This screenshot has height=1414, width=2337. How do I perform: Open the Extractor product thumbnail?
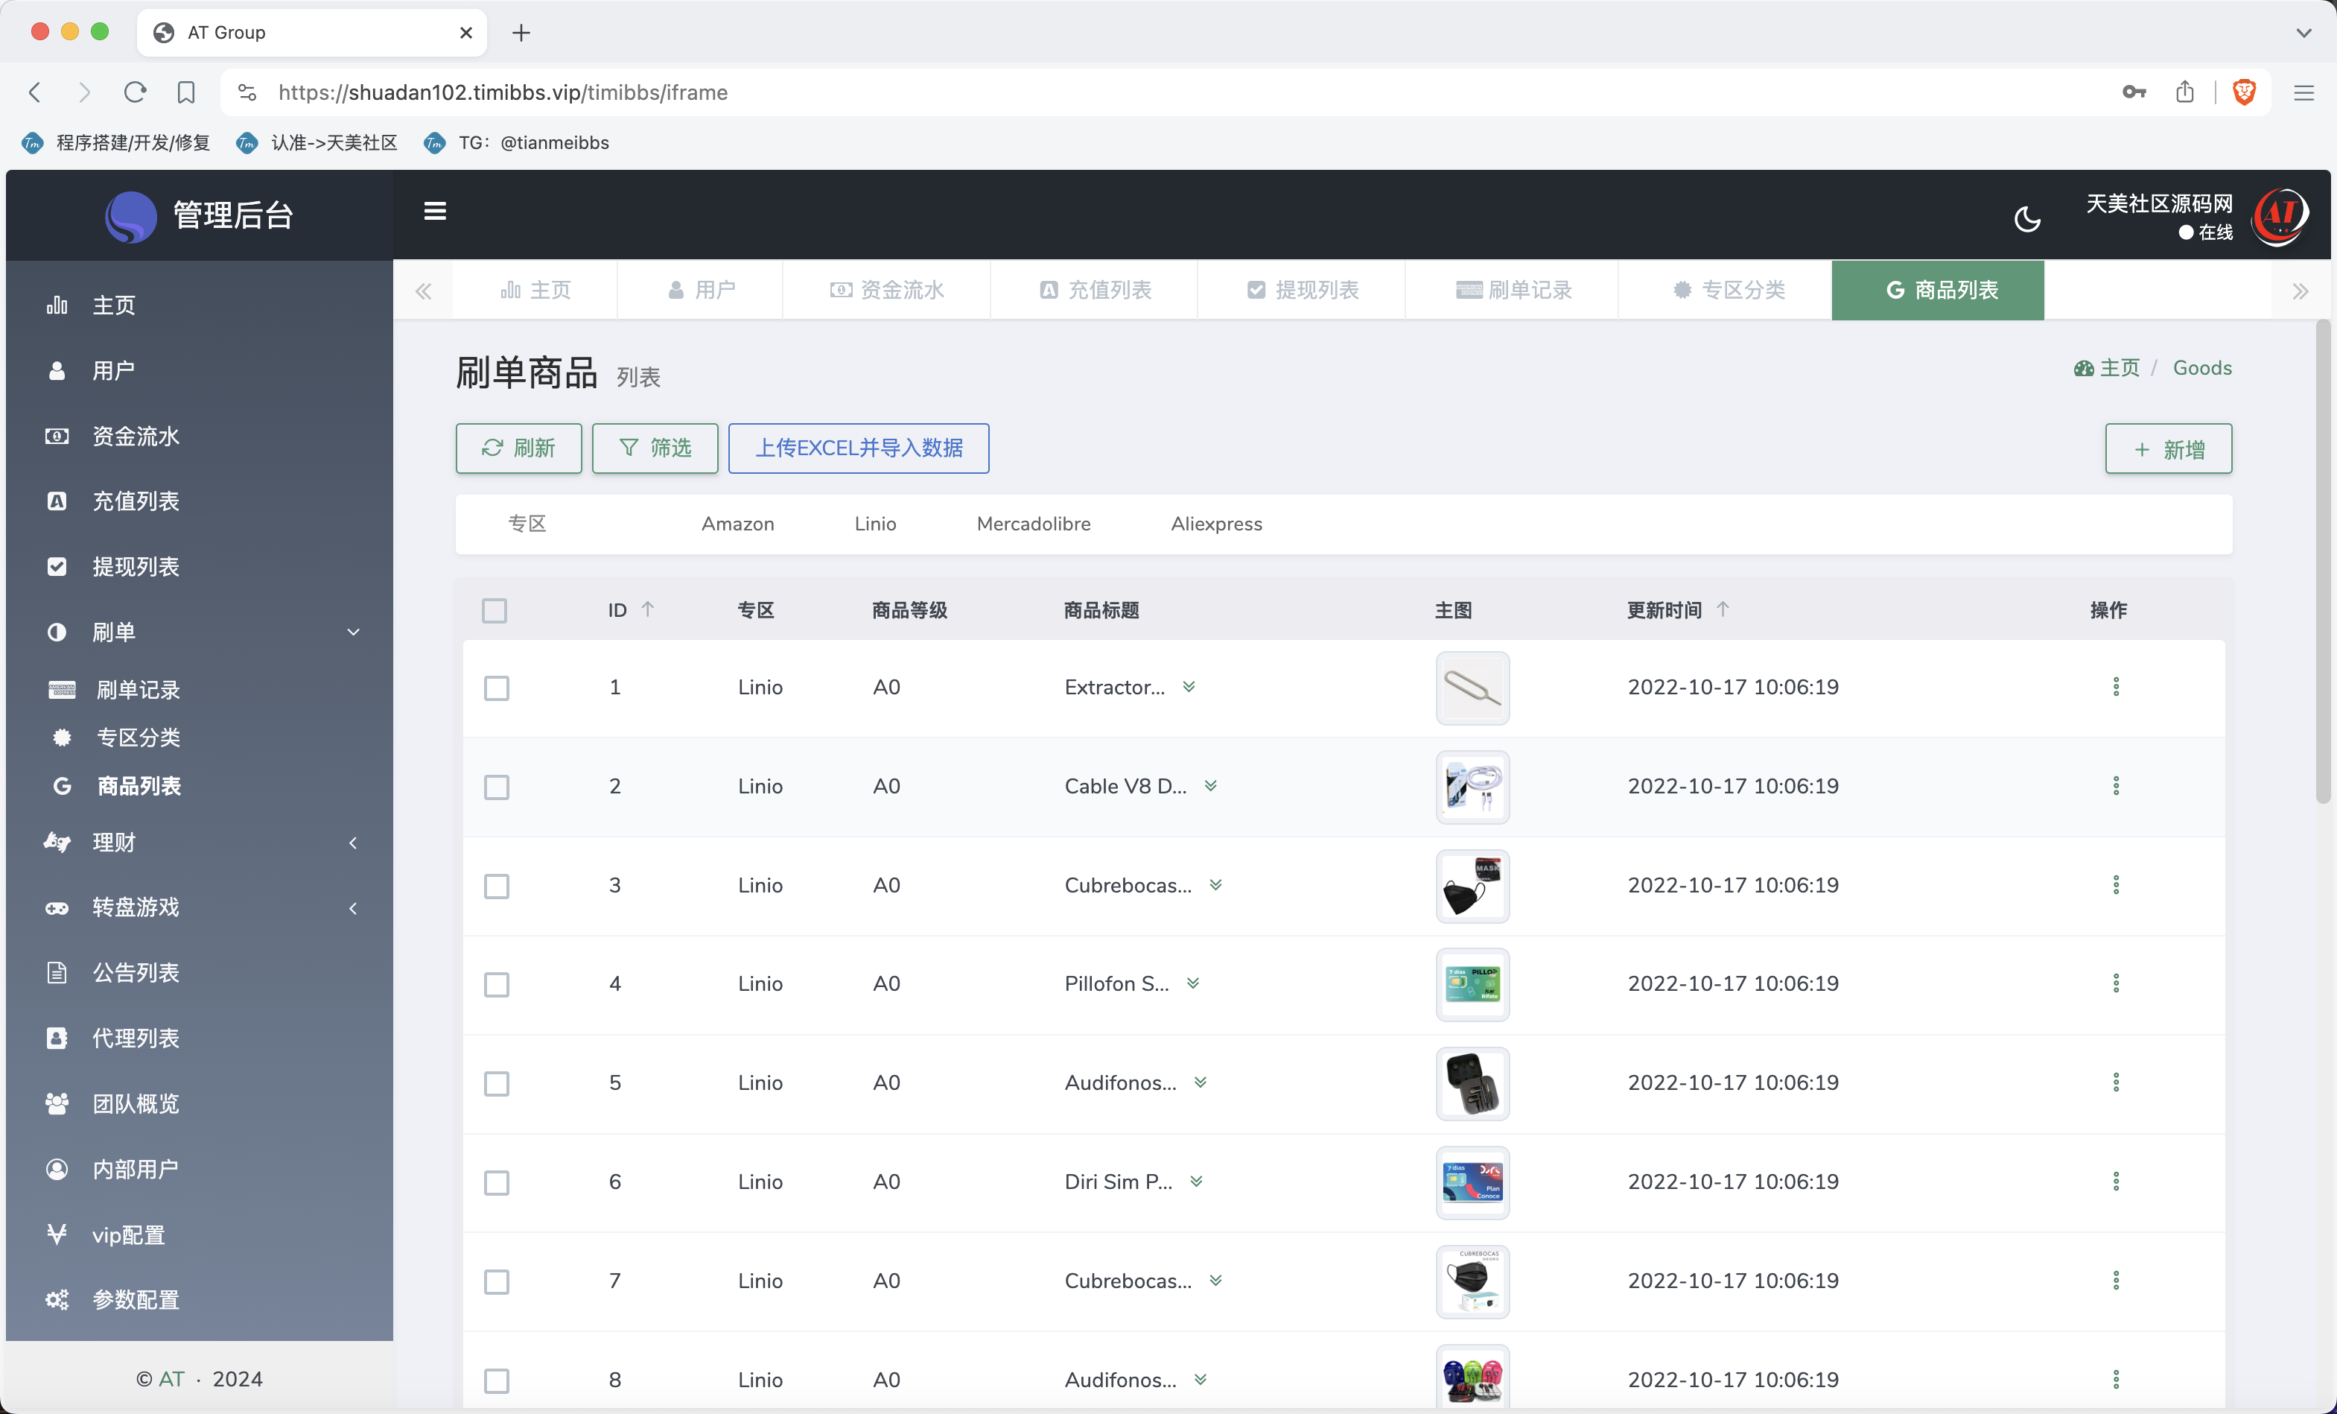click(1472, 688)
